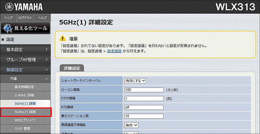Click the 最大ステーション数 input field

pos(144,116)
